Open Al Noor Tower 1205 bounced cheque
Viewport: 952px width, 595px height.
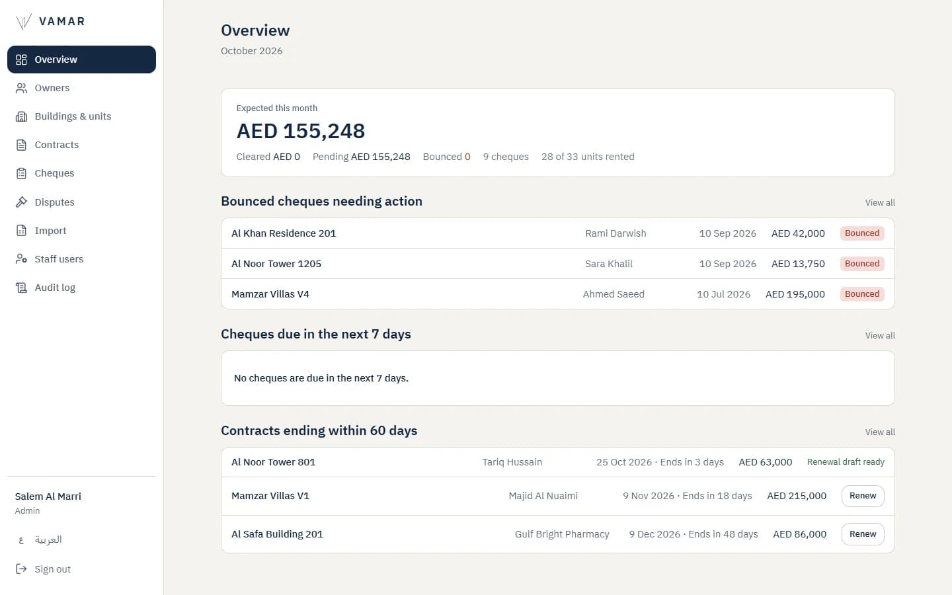coord(558,264)
